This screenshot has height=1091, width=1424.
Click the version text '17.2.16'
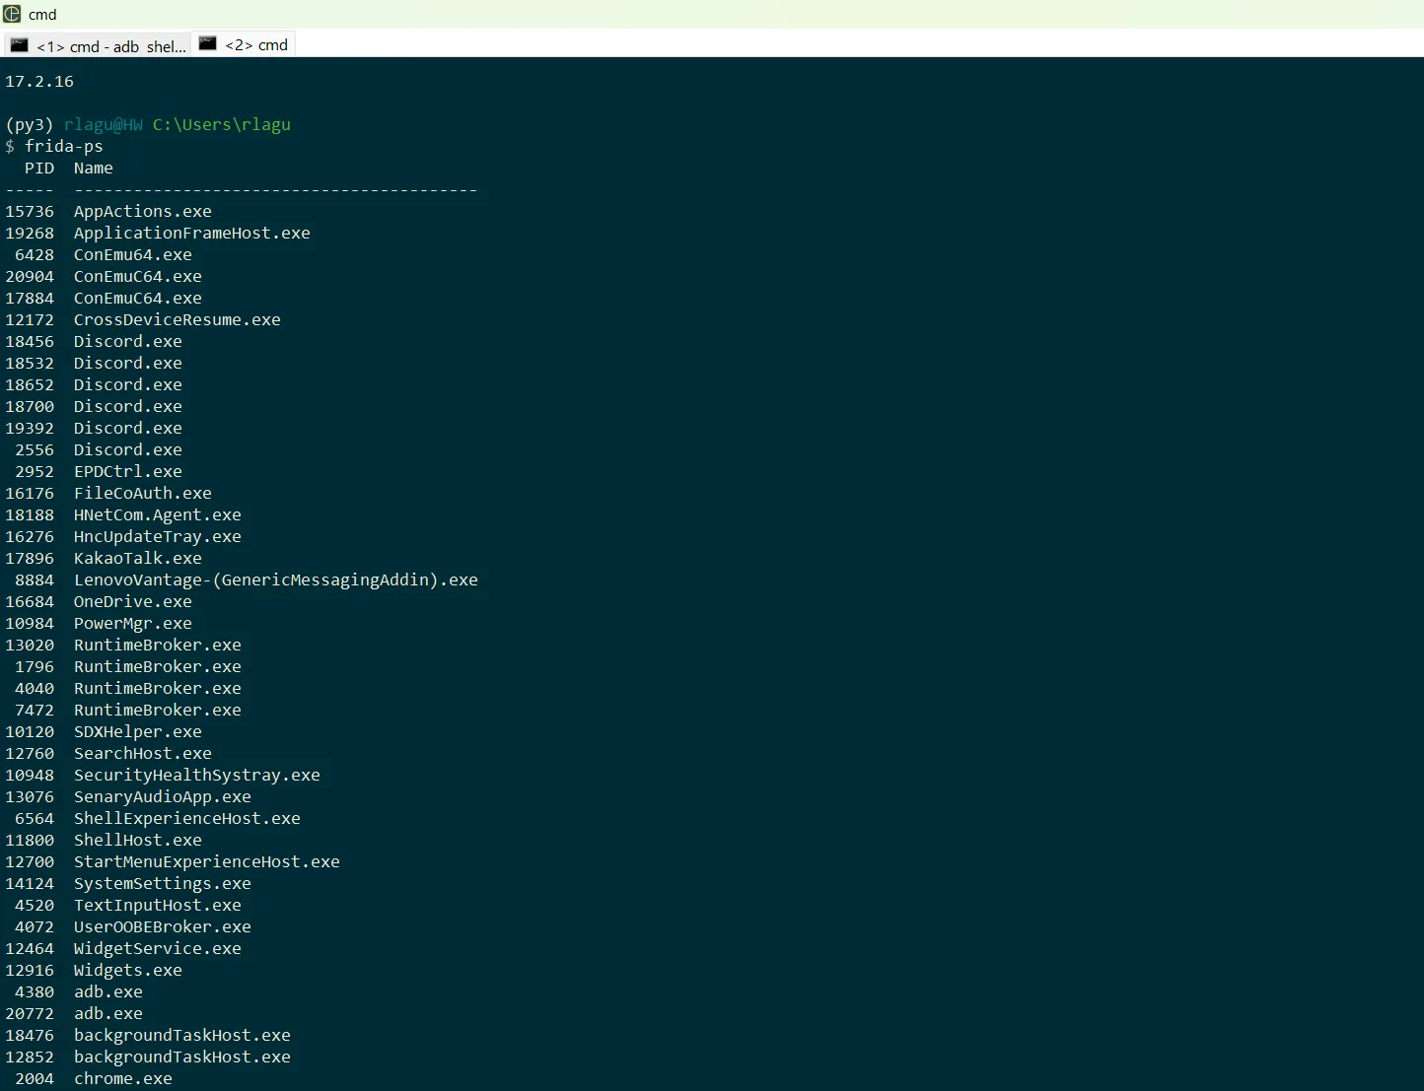39,81
